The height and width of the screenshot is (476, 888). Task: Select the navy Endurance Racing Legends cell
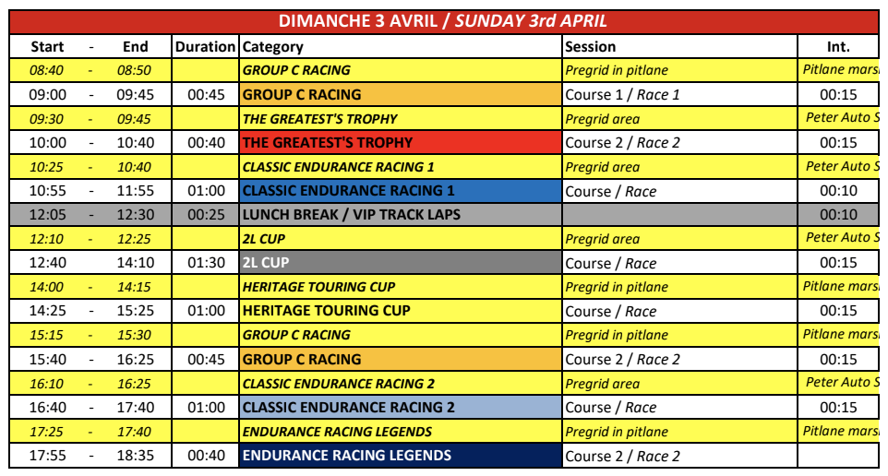(400, 455)
